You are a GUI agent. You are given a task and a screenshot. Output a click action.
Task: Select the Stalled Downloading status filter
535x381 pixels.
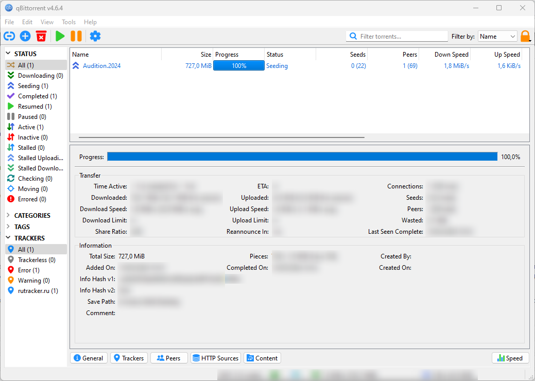point(36,168)
